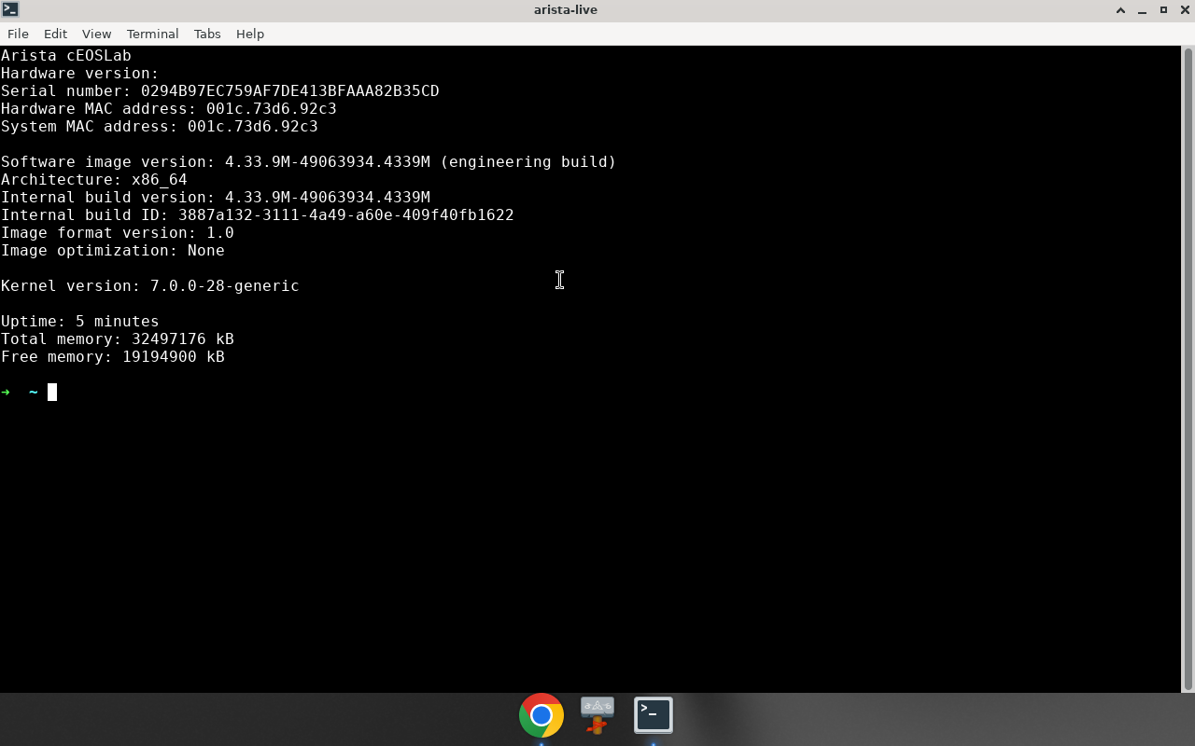Open the Help menu
This screenshot has height=746, width=1195.
249,34
